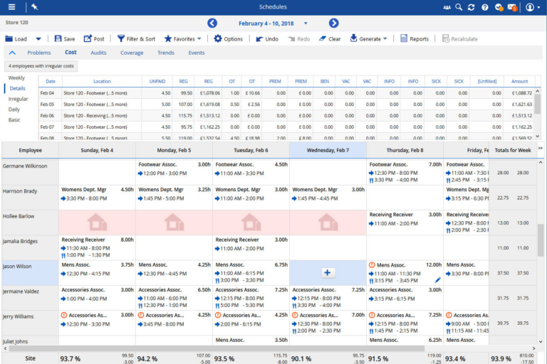Viewport: 547px width, 364px height.
Task: Click the refresh icon in the header
Action: coord(472,7)
